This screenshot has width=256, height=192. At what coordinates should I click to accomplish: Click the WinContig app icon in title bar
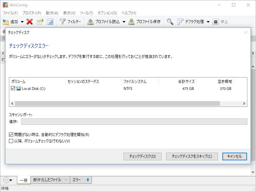(x=5, y=5)
